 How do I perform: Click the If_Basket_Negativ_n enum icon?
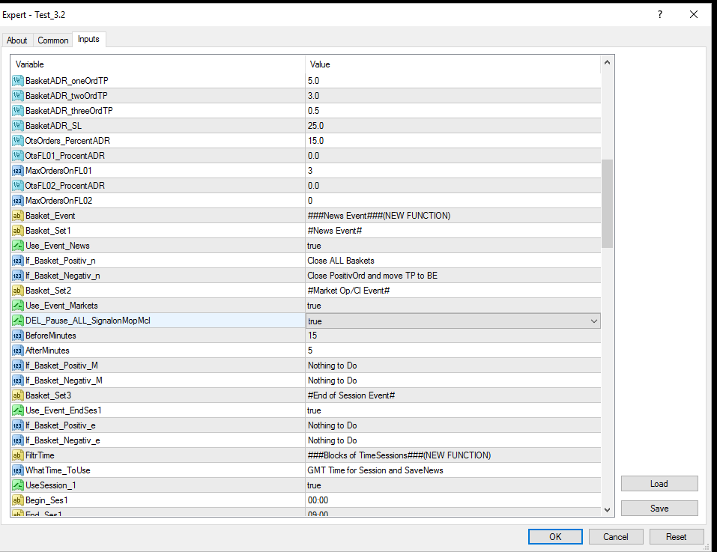tap(17, 276)
